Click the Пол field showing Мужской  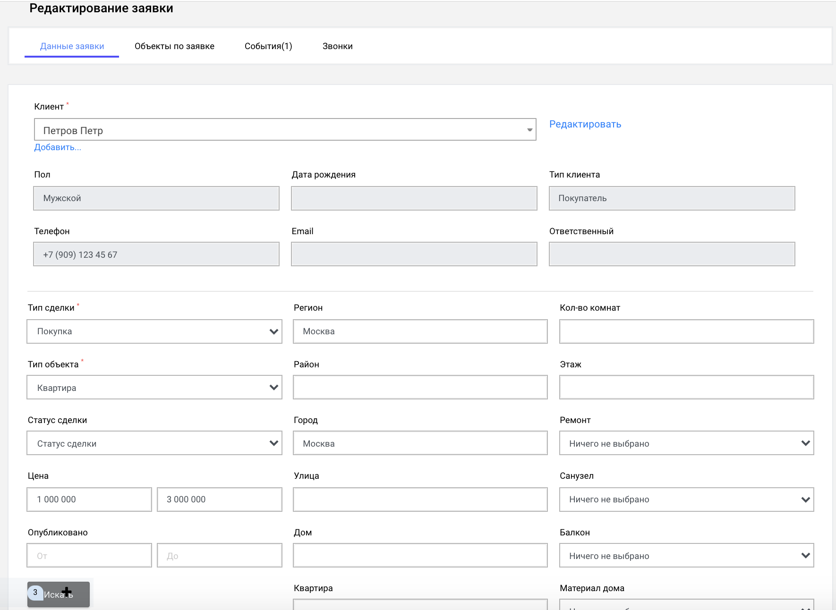156,198
